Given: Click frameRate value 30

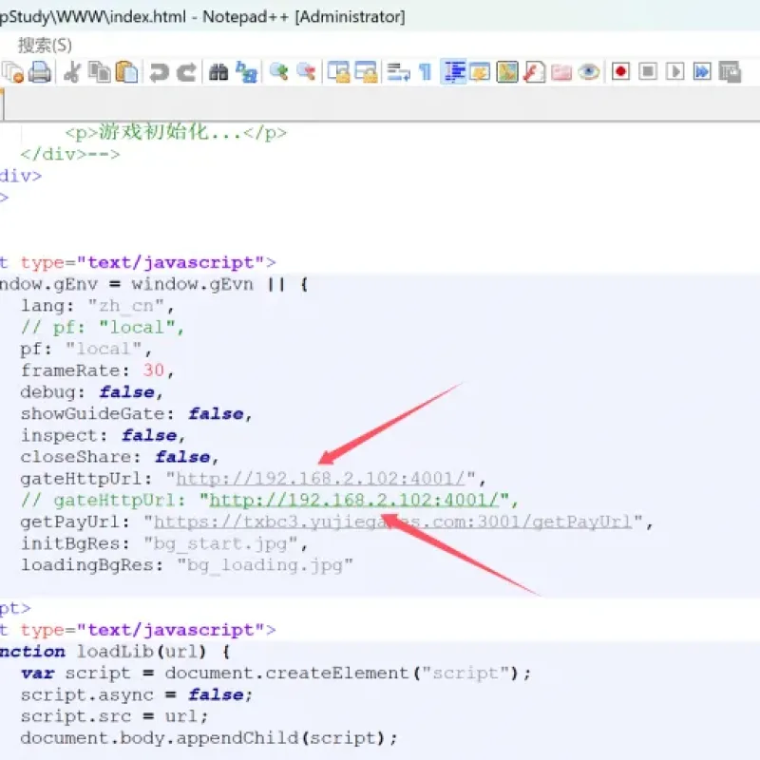Looking at the screenshot, I should click(x=154, y=370).
